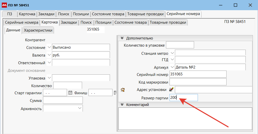Screen dimensions: 258x134
Task: Open the Архивность combo box
Action: click(79, 109)
